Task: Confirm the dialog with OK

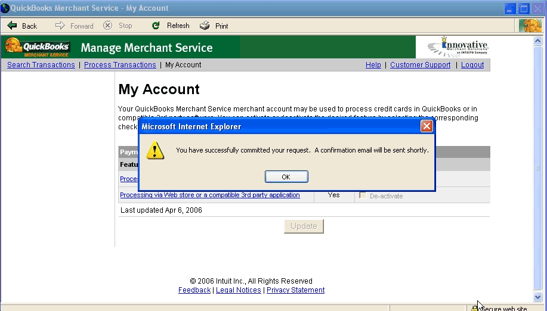Action: 286,176
